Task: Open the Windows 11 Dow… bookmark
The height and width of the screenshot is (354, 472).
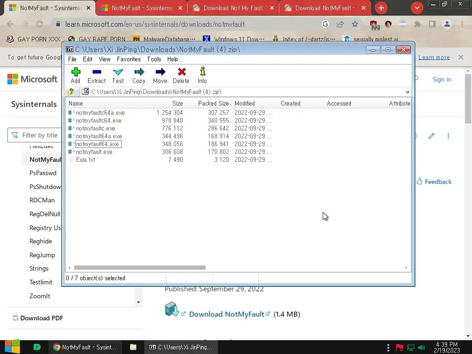Action: [x=234, y=39]
